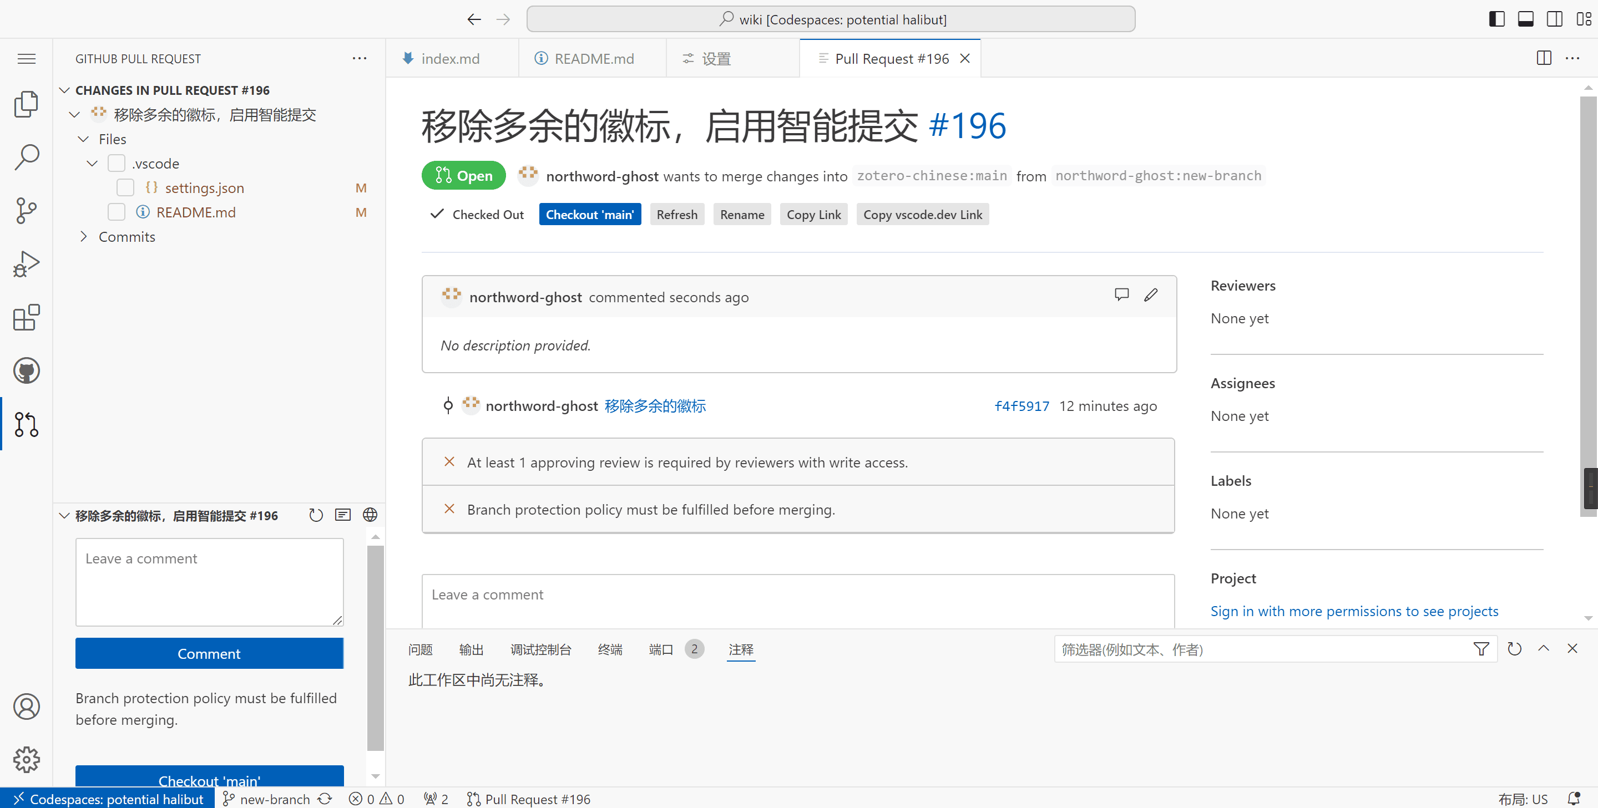The image size is (1598, 808).
Task: Click the edit pencil on the PR description
Action: pos(1151,294)
